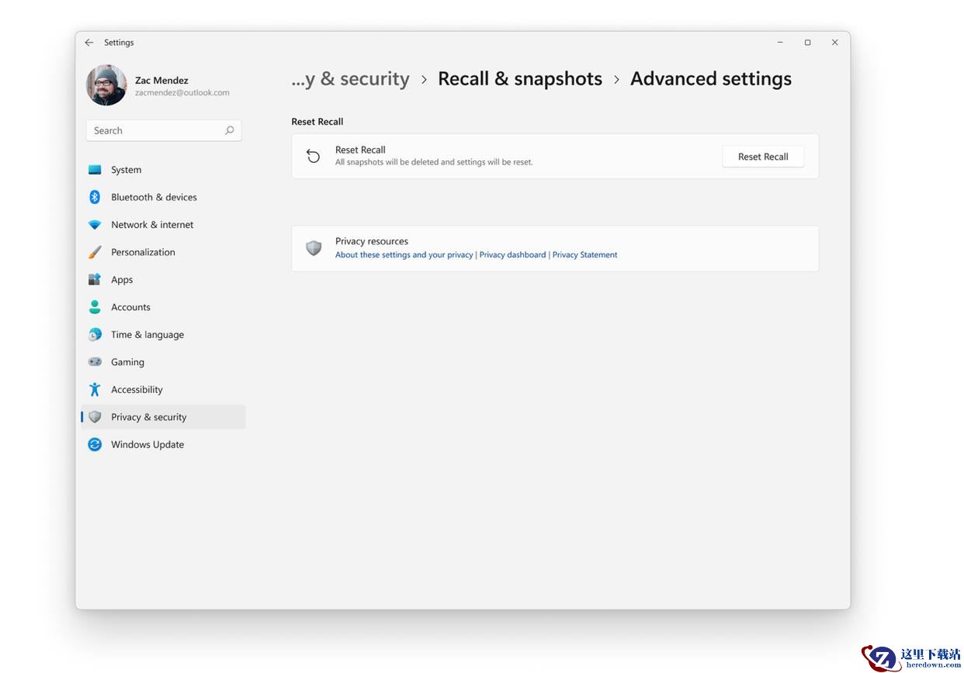Screen dimensions: 964x673
Task: Select Privacy & security label in sidebar
Action: 149,417
